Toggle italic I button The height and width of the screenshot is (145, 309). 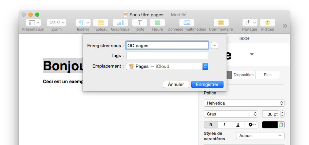(224, 125)
